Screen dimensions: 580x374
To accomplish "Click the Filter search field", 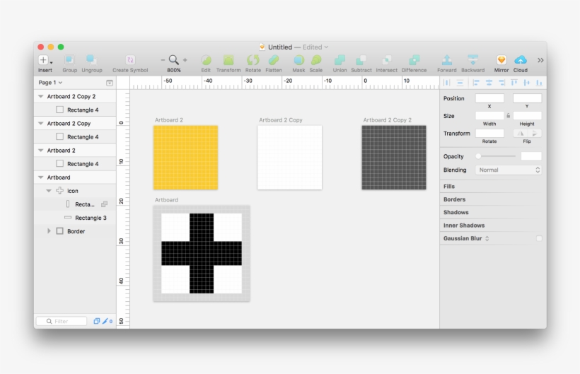I will click(x=62, y=321).
